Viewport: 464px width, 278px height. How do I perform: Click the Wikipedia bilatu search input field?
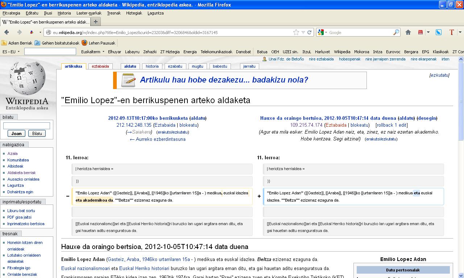[26, 126]
